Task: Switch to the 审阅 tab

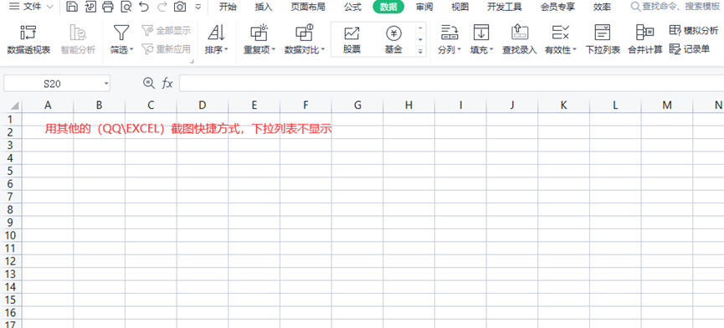Action: 424,7
